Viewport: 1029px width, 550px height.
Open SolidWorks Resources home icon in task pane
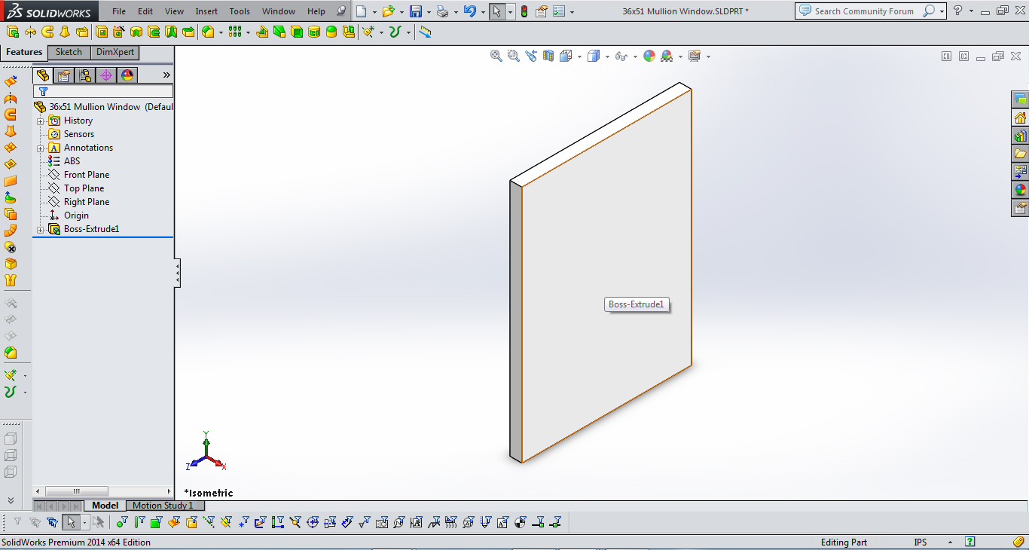(1021, 118)
